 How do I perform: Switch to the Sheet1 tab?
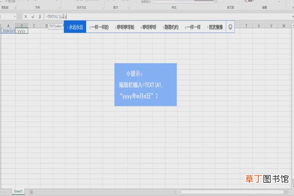coord(18,191)
